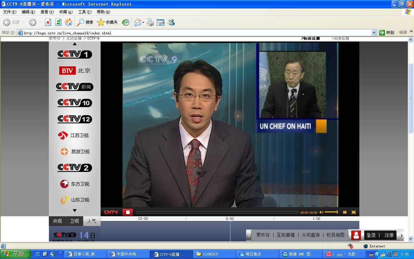414x259 pixels.
Task: Switch to 山东卫视 channel
Action: [75, 200]
